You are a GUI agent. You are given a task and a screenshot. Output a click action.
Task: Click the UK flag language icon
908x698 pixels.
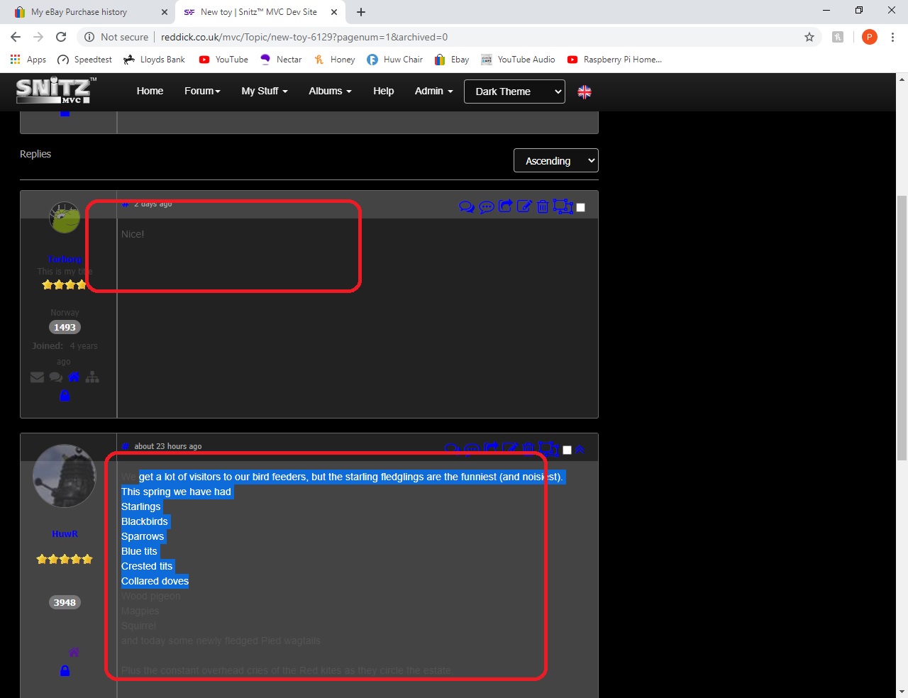[585, 92]
